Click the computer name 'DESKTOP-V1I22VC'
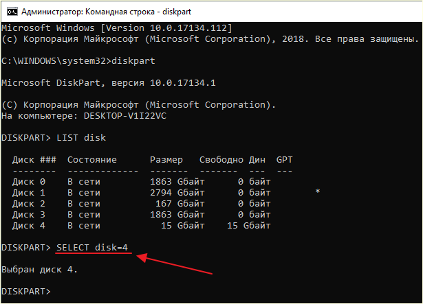The height and width of the screenshot is (304, 423). [x=125, y=116]
